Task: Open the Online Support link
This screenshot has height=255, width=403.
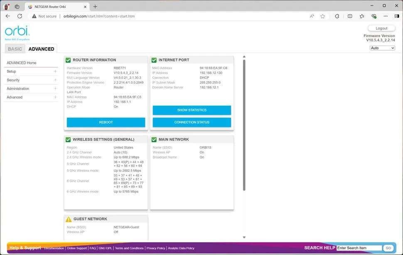Action: coord(77,248)
